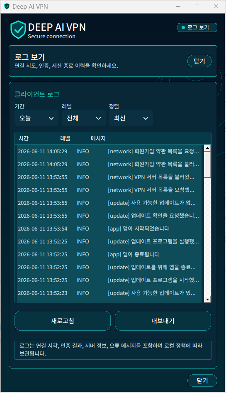Click the 레벨 column header
The width and height of the screenshot is (226, 393).
coord(65,138)
